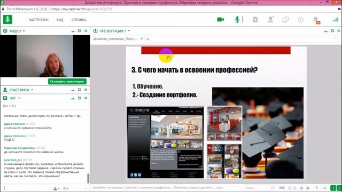Image resolution: width=342 pixels, height=192 pixels.
Task: Close the ВИДЕО panel
Action: [86, 31]
